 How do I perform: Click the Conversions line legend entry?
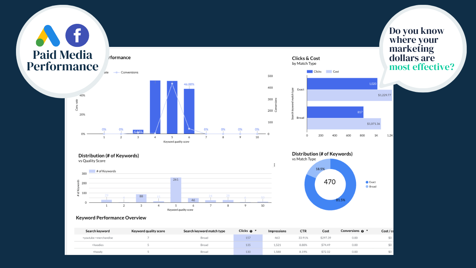126,72
